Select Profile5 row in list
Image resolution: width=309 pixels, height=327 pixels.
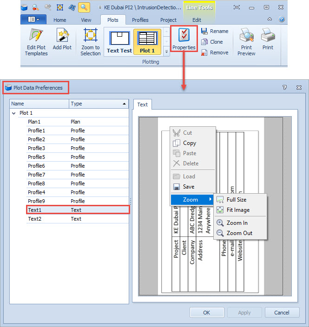tap(78, 157)
